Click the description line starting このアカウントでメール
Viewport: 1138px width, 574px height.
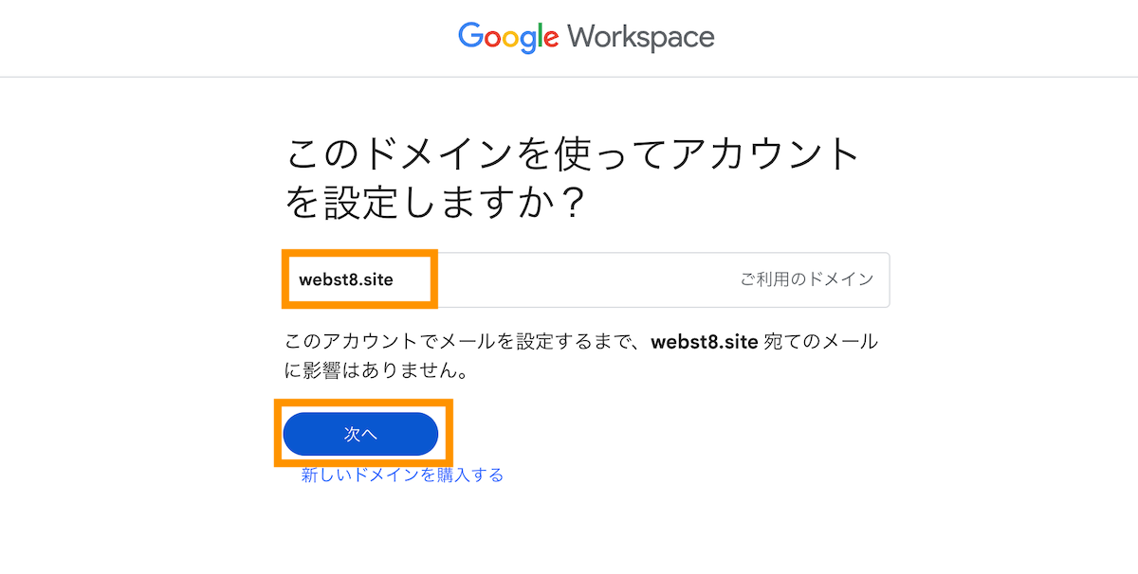click(582, 342)
